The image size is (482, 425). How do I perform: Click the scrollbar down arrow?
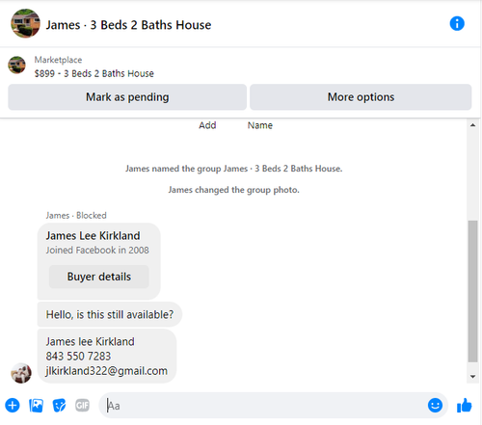coord(472,377)
